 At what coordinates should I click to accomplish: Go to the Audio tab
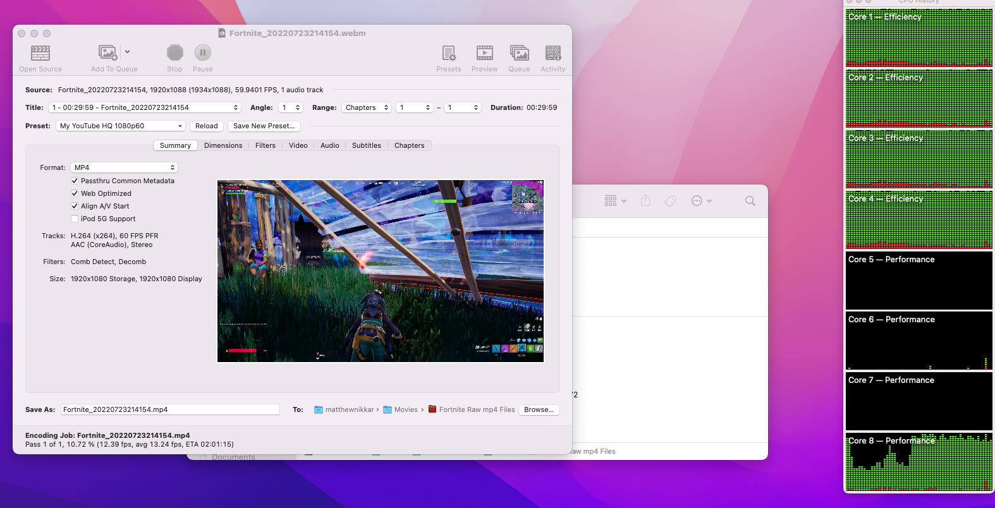(330, 145)
